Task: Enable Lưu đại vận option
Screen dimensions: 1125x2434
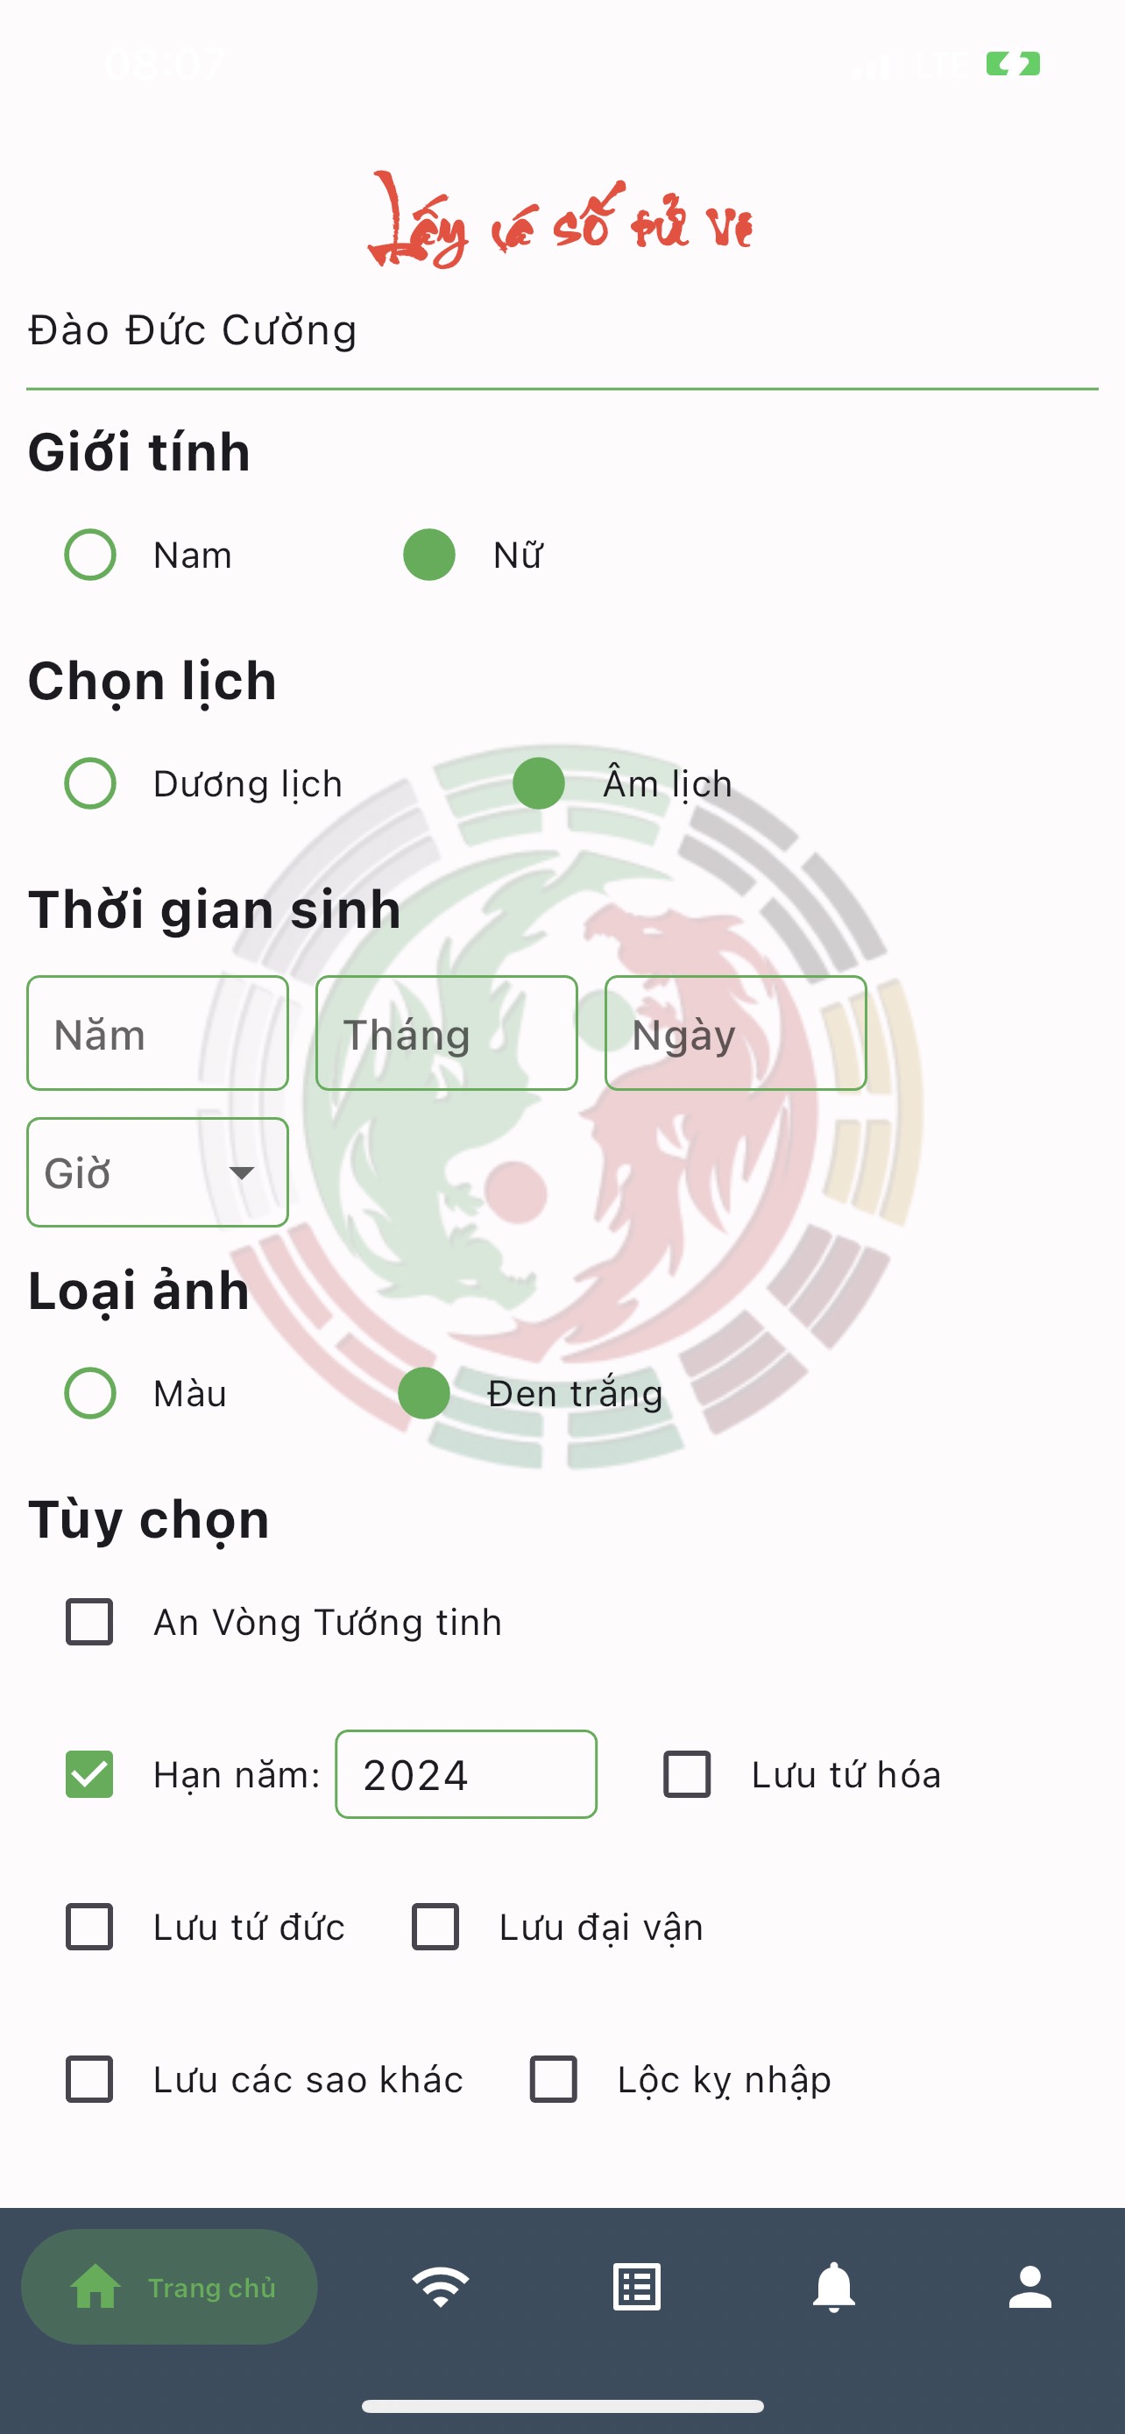Action: 435,1927
